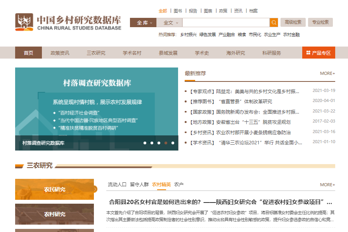348x232 pixels.
Task: Choose the 档案 search category
Action: pos(253,11)
